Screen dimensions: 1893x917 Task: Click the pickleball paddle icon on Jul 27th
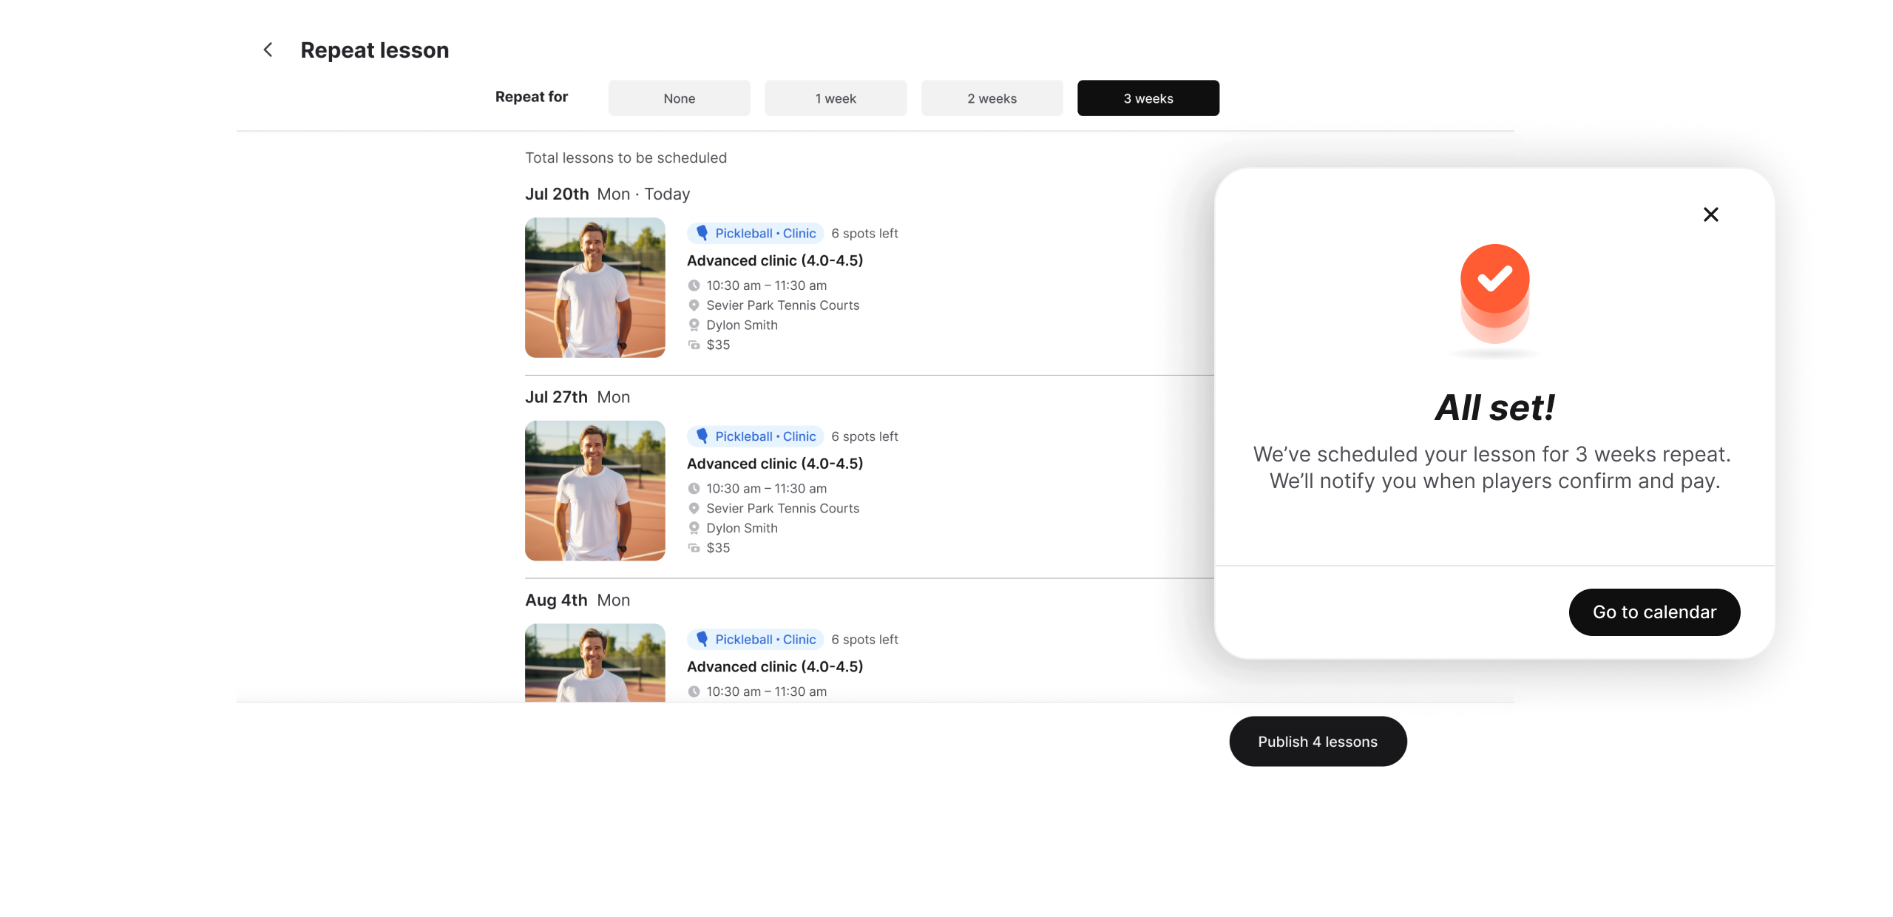tap(702, 436)
